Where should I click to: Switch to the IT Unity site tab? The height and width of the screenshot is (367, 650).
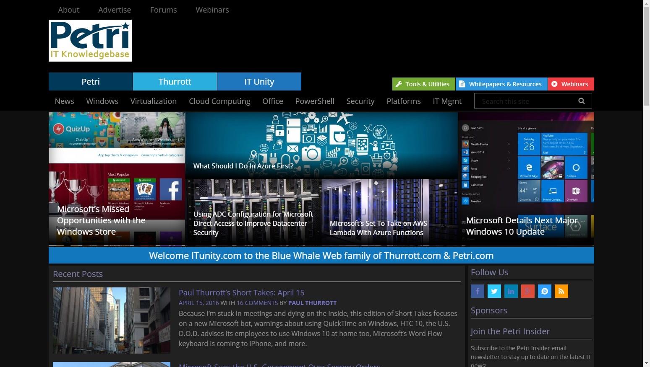(x=259, y=82)
